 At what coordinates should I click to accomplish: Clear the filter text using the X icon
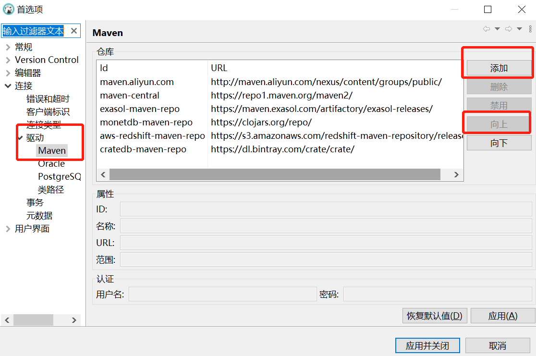point(73,30)
